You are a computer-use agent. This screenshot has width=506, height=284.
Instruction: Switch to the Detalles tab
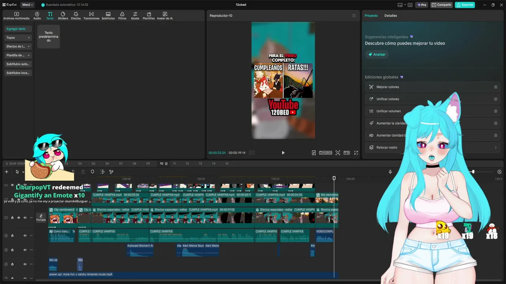click(391, 16)
